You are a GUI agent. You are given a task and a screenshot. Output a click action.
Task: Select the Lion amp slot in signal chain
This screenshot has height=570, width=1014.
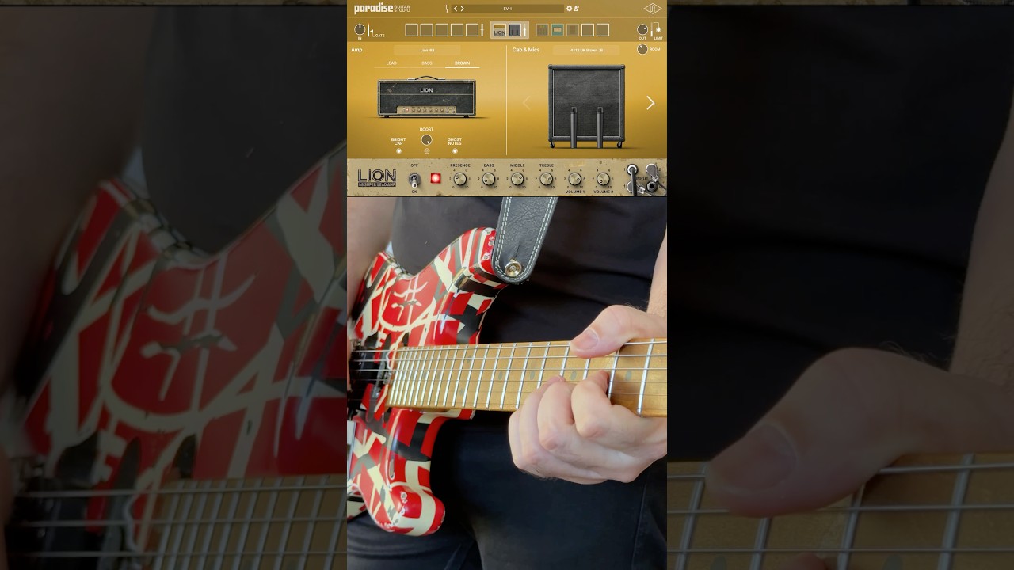click(499, 30)
